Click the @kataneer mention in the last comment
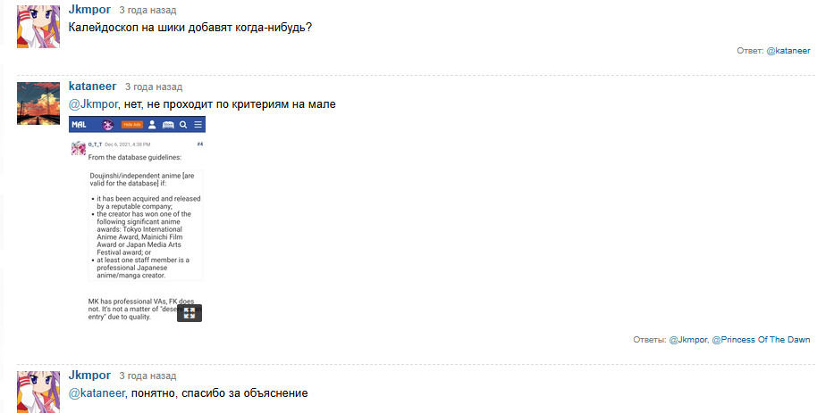817x413 pixels. point(97,392)
